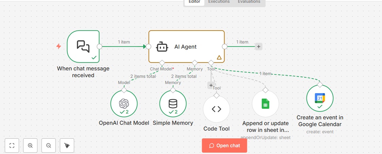Click the lightning trigger icon
Screen dimensions: 382x154
59,46
